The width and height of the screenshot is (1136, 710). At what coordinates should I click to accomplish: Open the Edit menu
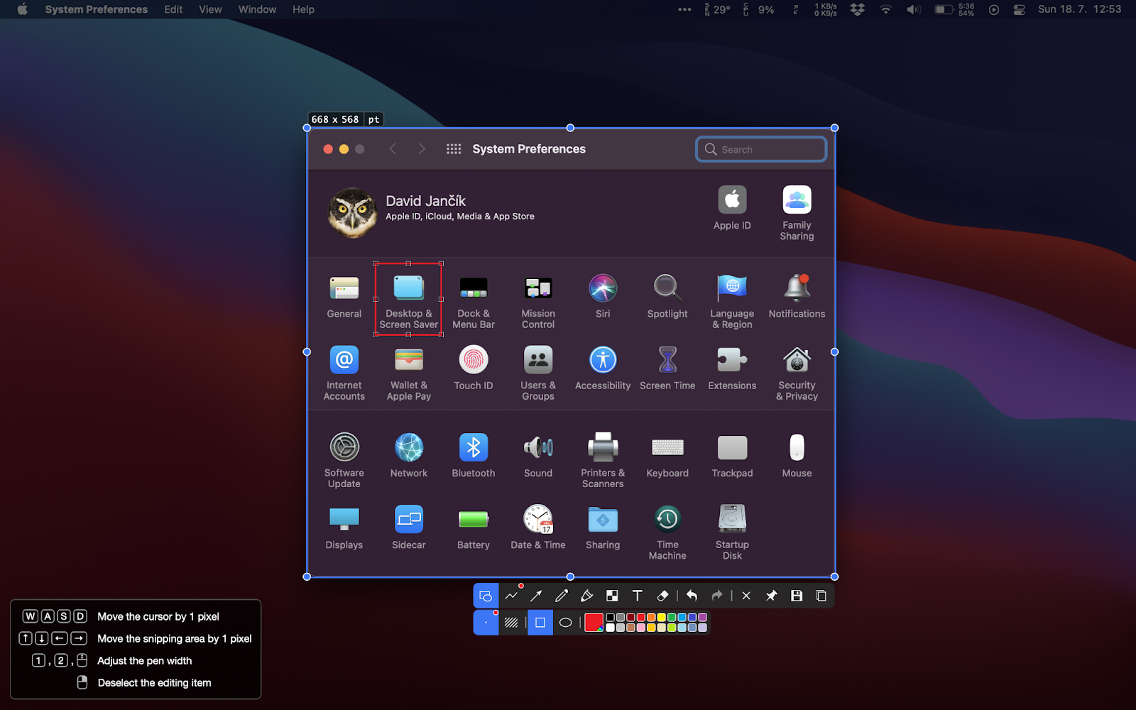[173, 9]
